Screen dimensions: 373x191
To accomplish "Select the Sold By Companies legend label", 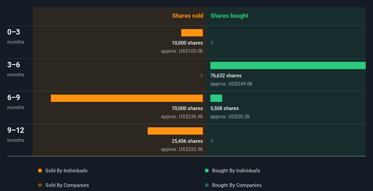I will pyautogui.click(x=67, y=185).
